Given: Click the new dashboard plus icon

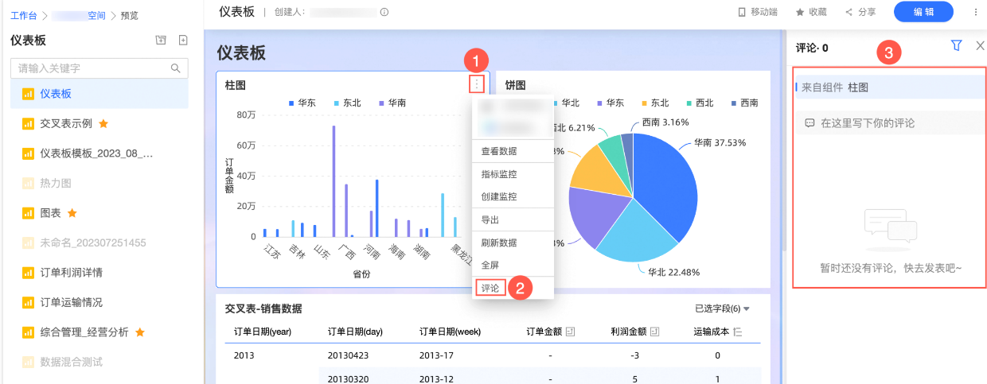Looking at the screenshot, I should coord(183,41).
